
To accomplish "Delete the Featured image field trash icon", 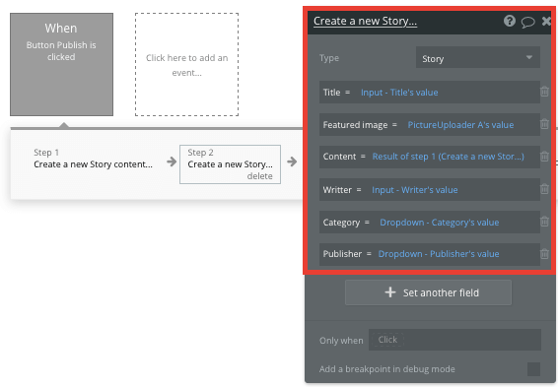I will tap(544, 124).
